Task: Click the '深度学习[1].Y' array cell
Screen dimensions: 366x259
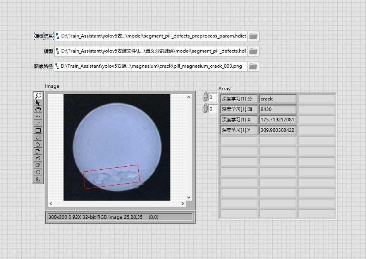Action: coord(239,130)
